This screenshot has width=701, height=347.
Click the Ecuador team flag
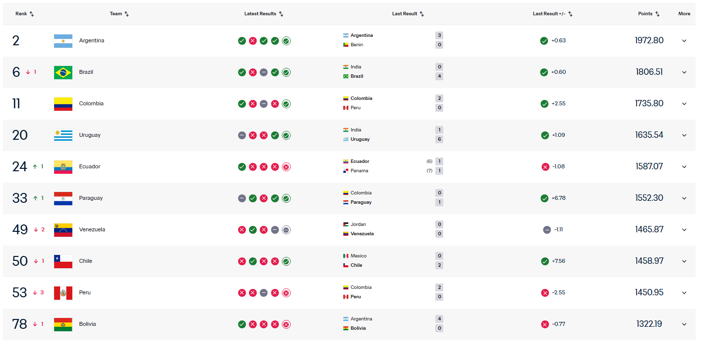63,167
